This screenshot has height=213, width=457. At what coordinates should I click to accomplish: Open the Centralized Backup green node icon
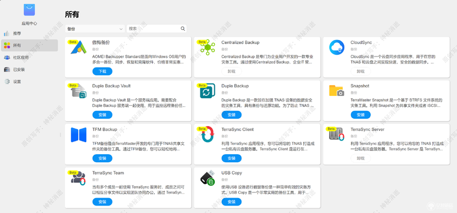207,47
